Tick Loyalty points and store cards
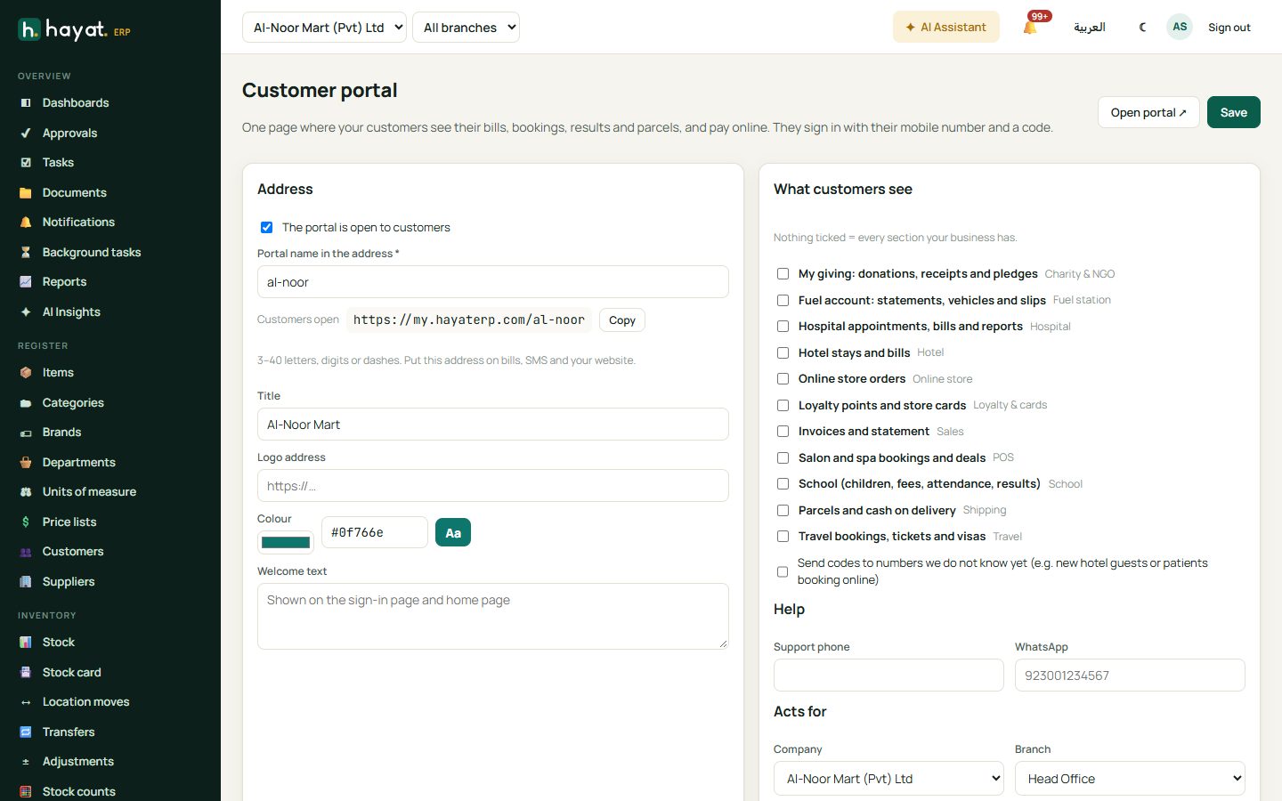The width and height of the screenshot is (1282, 801). click(x=783, y=405)
